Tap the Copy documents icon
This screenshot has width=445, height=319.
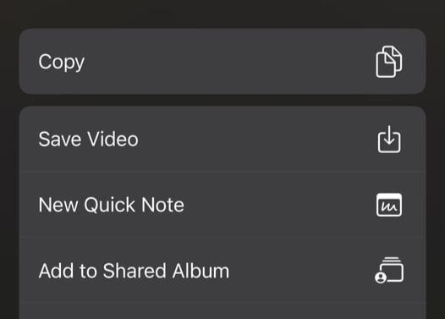click(389, 62)
